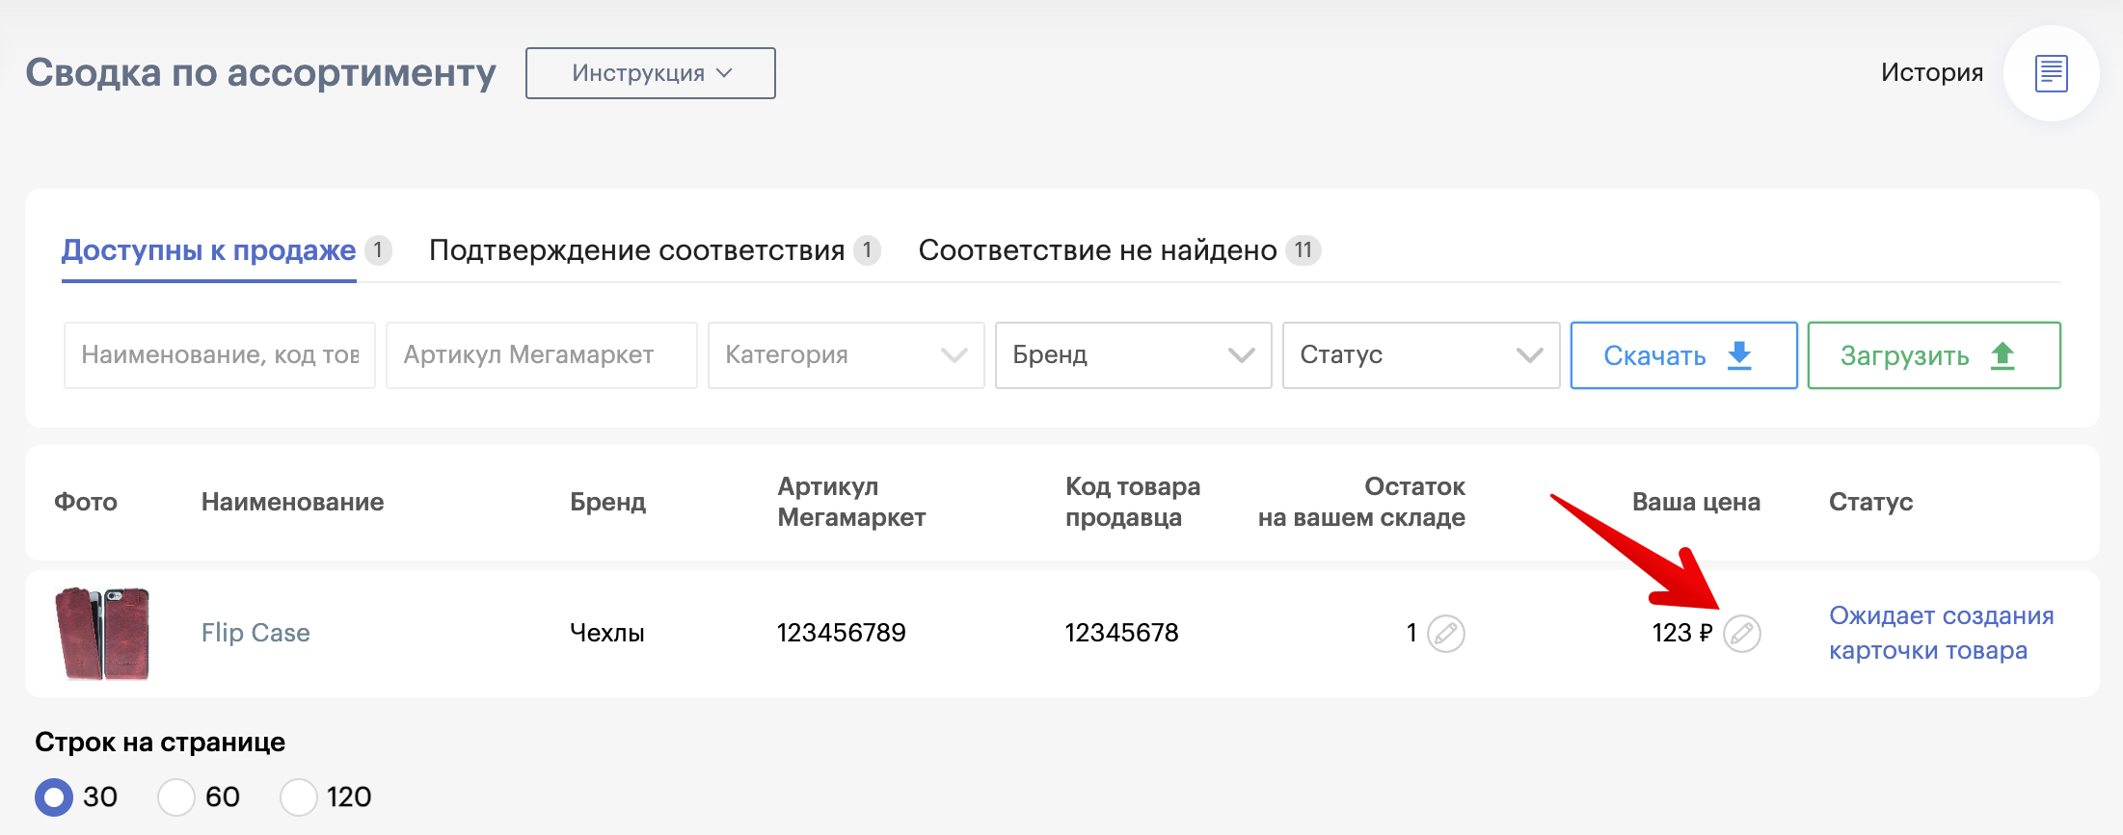Click the Код товара продавца header
Image resolution: width=2123 pixels, height=835 pixels.
(1133, 502)
